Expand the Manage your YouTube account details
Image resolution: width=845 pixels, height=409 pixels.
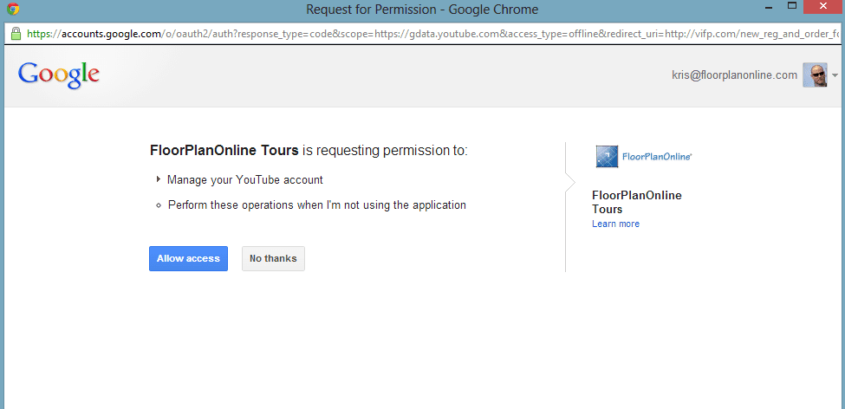click(159, 179)
